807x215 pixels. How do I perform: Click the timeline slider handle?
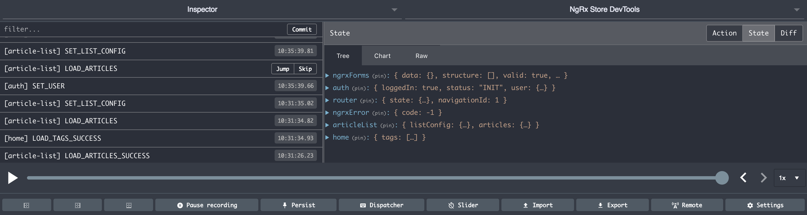[721, 178]
